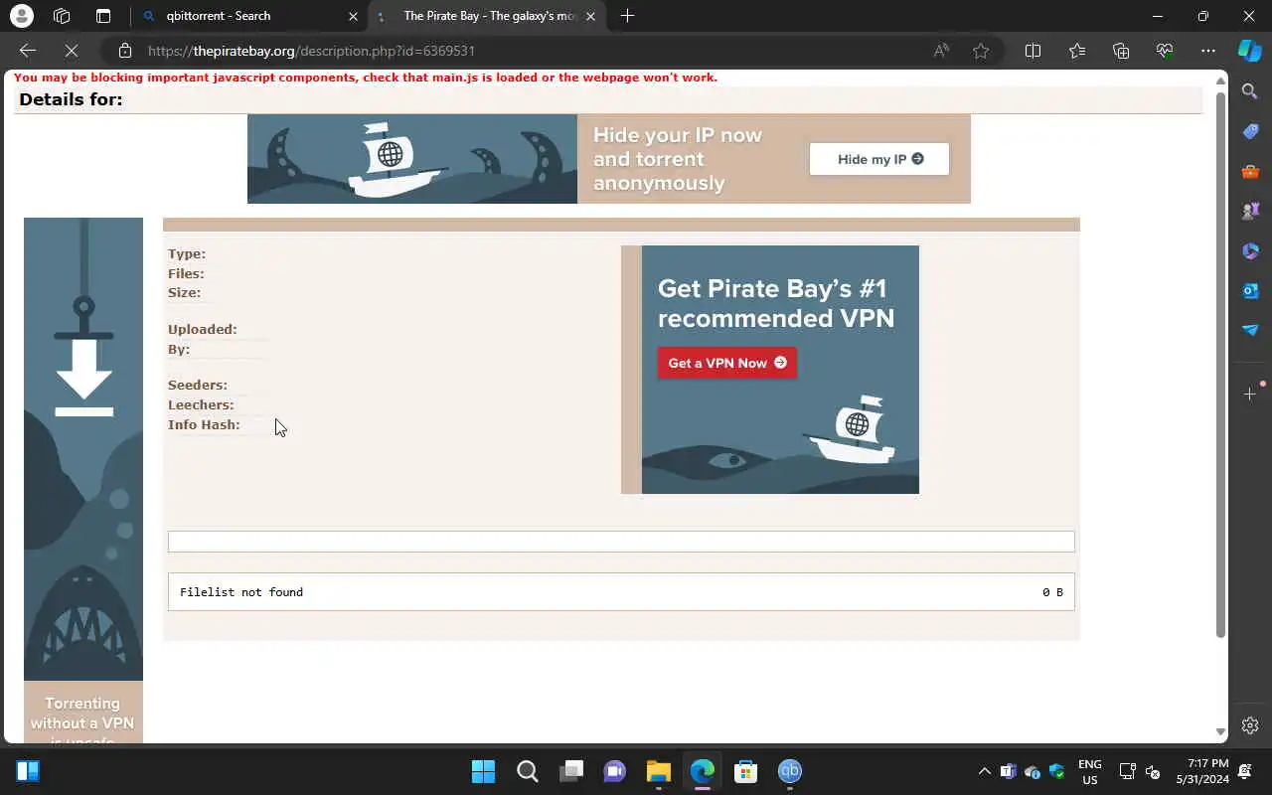The width and height of the screenshot is (1272, 795).
Task: Open ENG US language switcher
Action: pos(1090,771)
